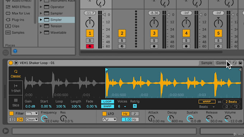
Task: Deactivate track 5 with its activator
Action: [218, 33]
